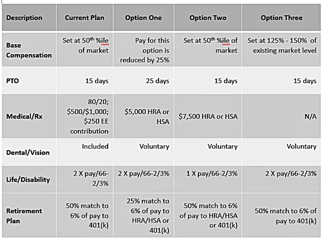The width and height of the screenshot is (325, 246).
Task: Select the Current Plan column header
Action: 84,18
